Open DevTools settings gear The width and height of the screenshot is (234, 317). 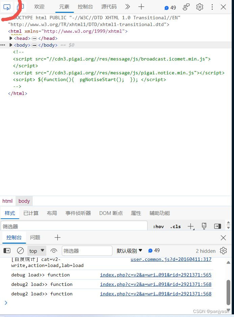pos(200,7)
